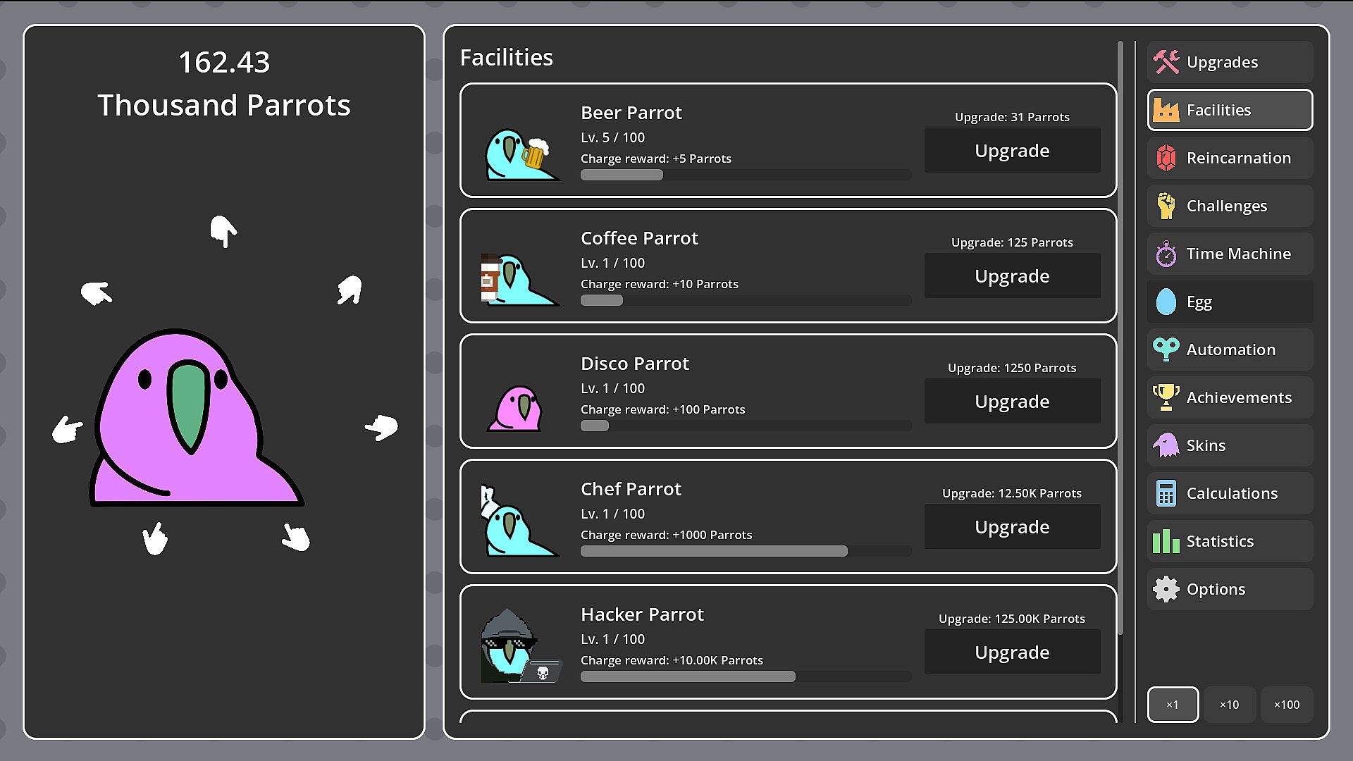Open the Upgrades menu
The image size is (1353, 761).
[1230, 62]
